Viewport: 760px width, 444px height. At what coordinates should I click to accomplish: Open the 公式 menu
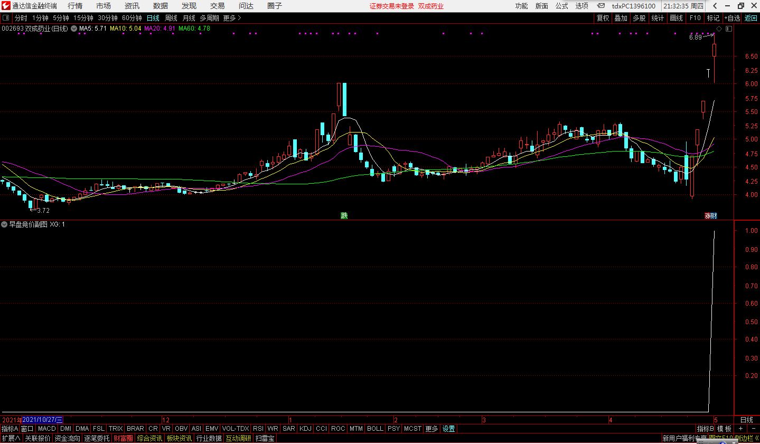pyautogui.click(x=562, y=6)
